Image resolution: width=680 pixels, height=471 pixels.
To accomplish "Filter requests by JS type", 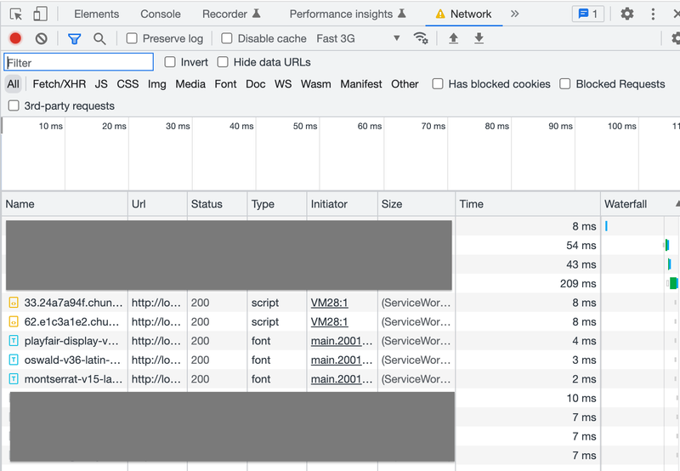I will [101, 83].
